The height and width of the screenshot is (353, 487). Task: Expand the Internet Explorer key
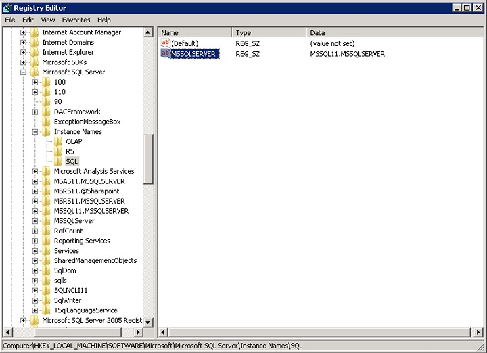point(24,52)
